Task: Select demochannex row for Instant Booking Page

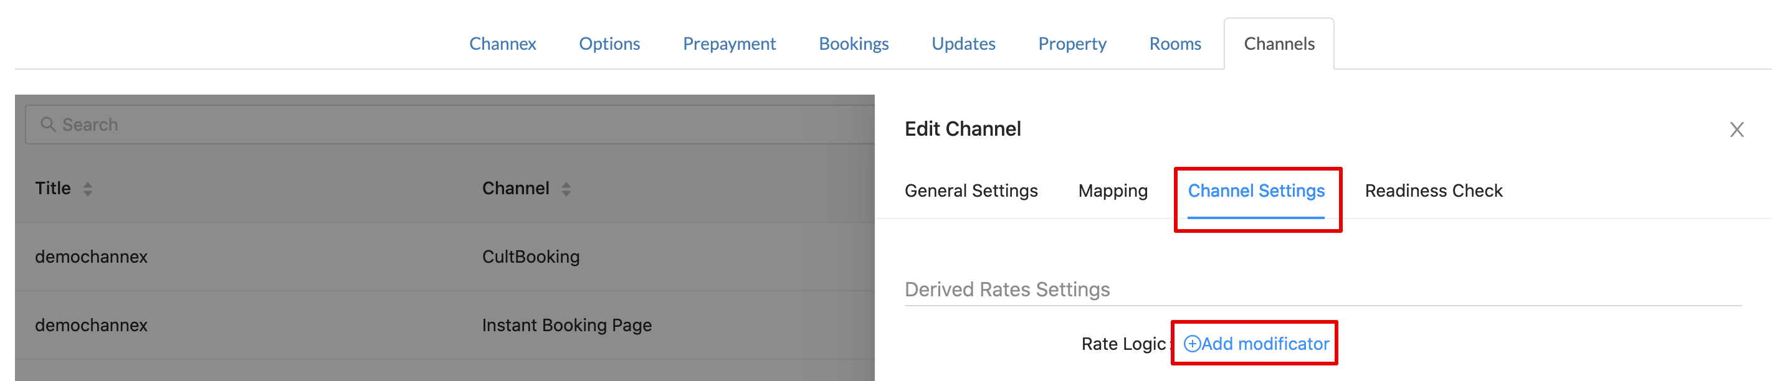Action: click(445, 325)
